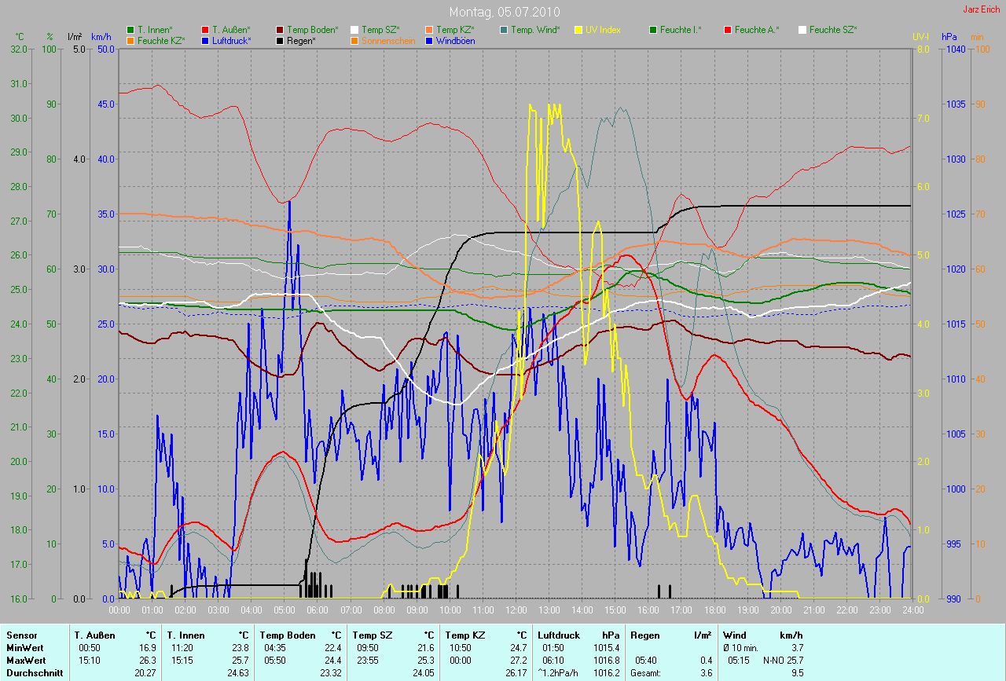This screenshot has width=1006, height=681.
Task: Click the km/h axis unit label
Action: [x=101, y=37]
